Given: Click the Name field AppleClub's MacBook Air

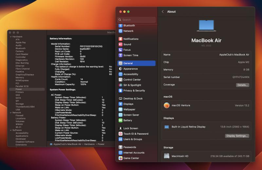Looking at the screenshot, I should 234,54.
